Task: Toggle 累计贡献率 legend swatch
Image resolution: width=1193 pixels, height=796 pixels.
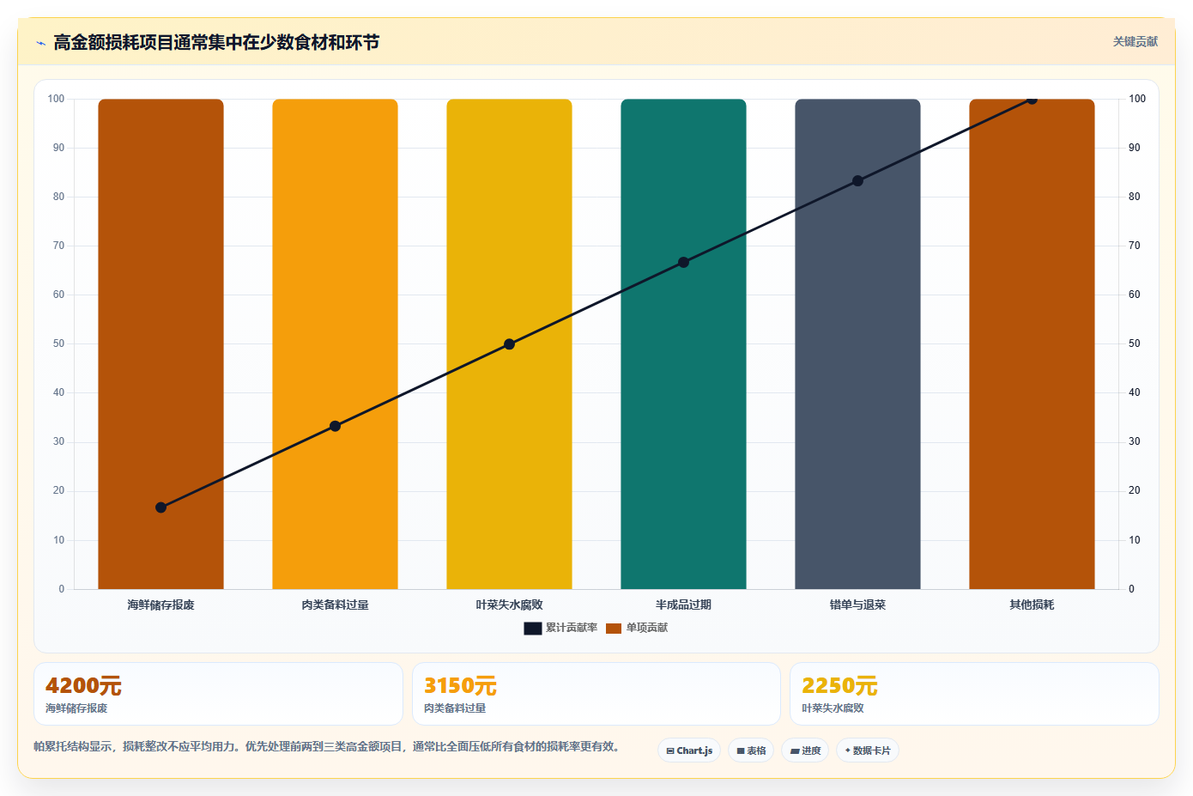Action: click(x=533, y=629)
